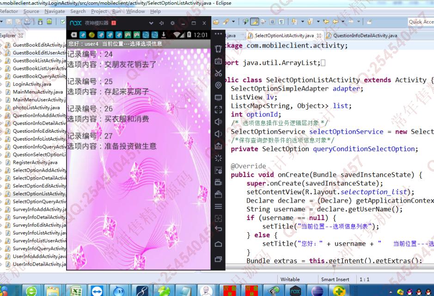Toggle Nox fullscreen mode icon
Screen dimensions: 434x296
tap(218, 110)
